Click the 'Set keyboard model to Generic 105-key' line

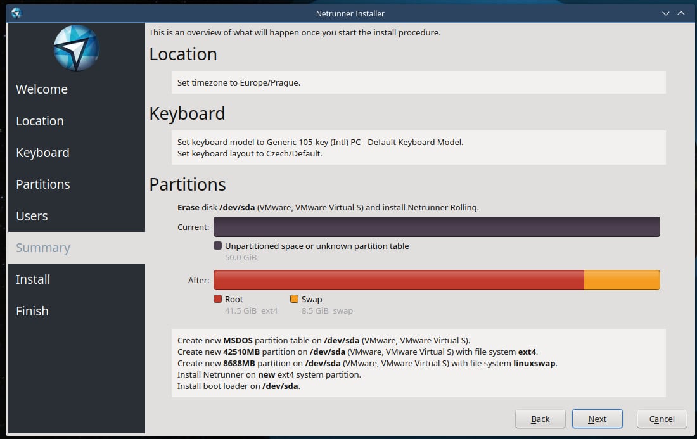(x=320, y=142)
